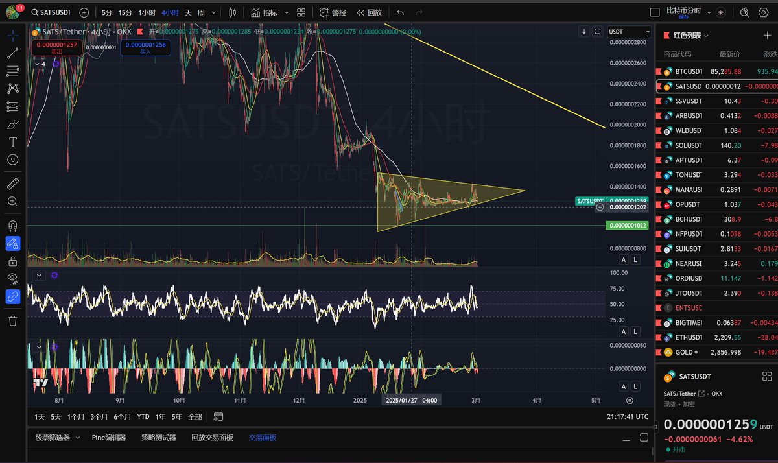Expand the indicators favorites dropdown arrow
Image resolution: width=778 pixels, height=463 pixels.
pyautogui.click(x=285, y=12)
